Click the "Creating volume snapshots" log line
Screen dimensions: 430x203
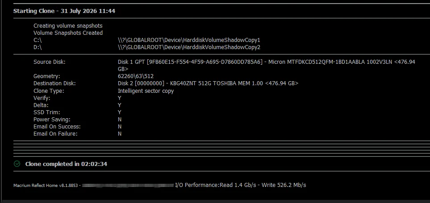[x=68, y=26]
